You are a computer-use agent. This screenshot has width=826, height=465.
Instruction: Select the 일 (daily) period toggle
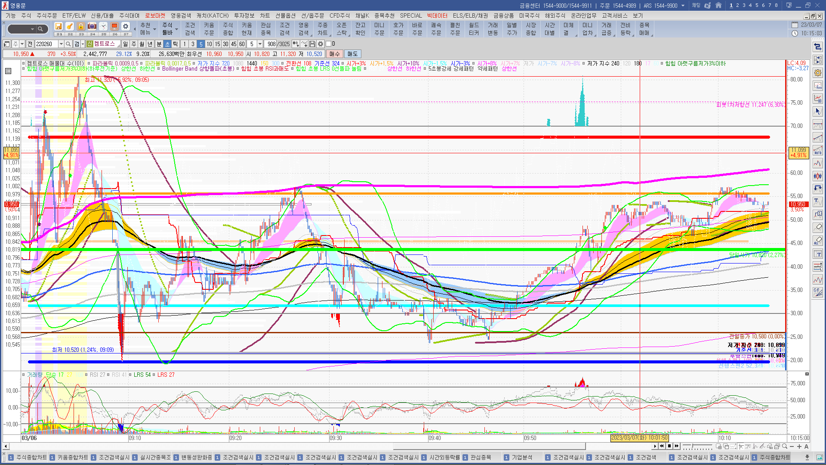click(125, 44)
